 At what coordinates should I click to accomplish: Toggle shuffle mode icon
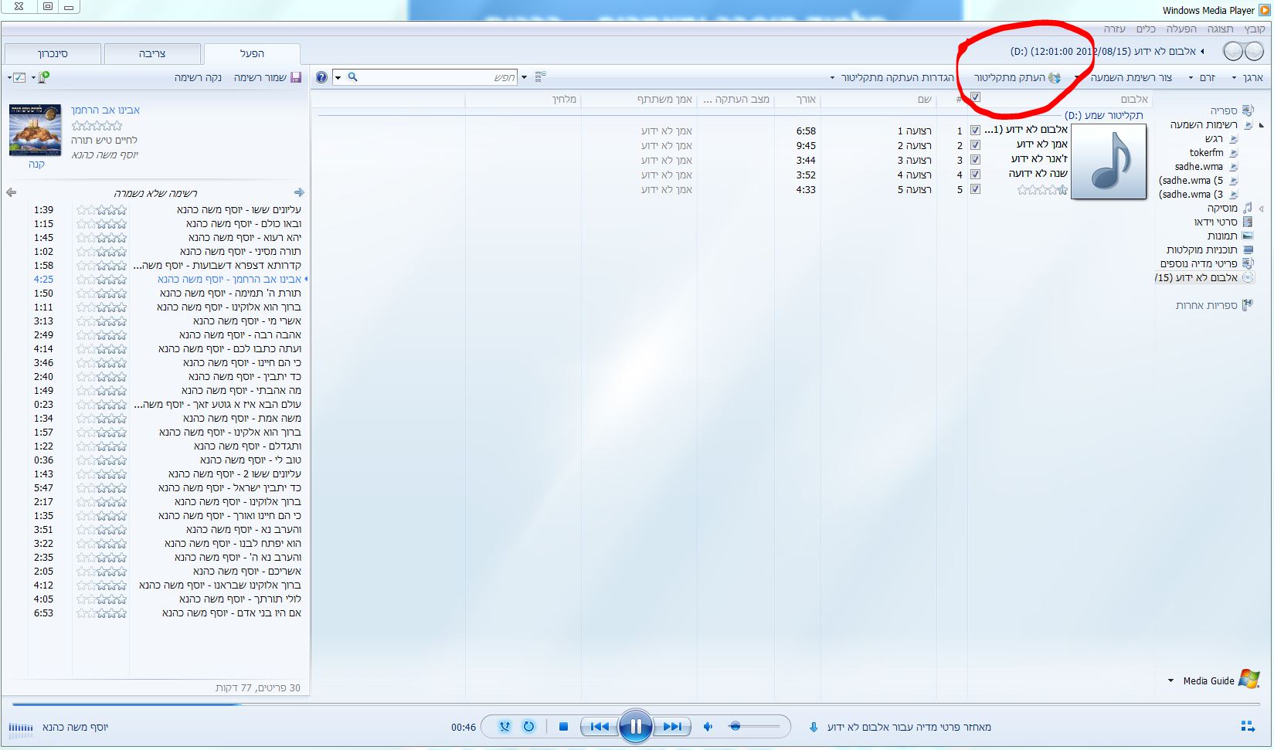pos(505,727)
